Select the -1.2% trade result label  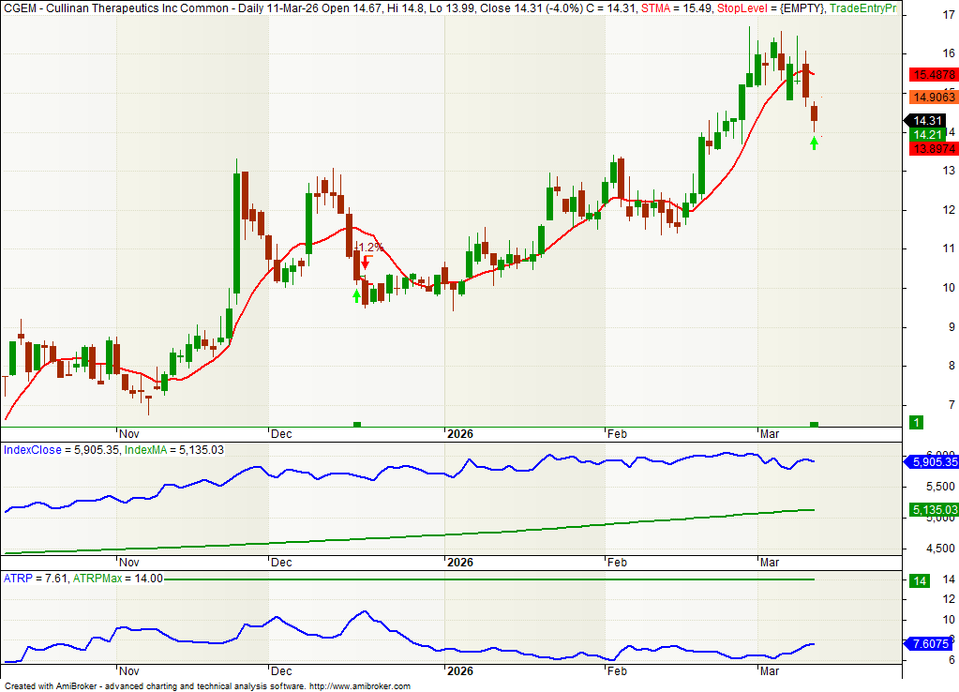[368, 248]
